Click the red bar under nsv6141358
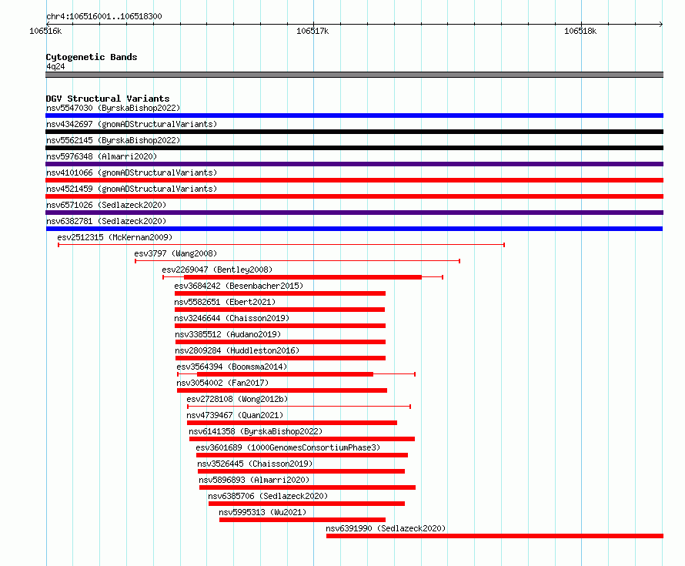Image resolution: width=685 pixels, height=566 pixels. (x=302, y=439)
